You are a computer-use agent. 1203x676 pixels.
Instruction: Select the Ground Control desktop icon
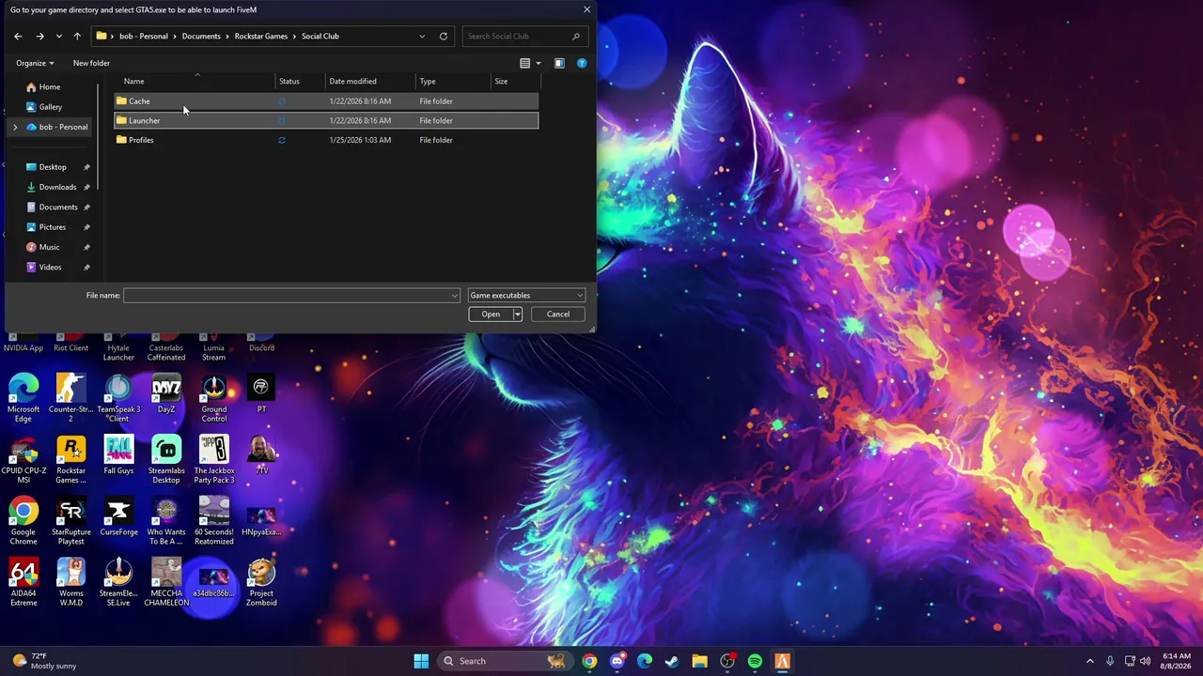coord(214,397)
